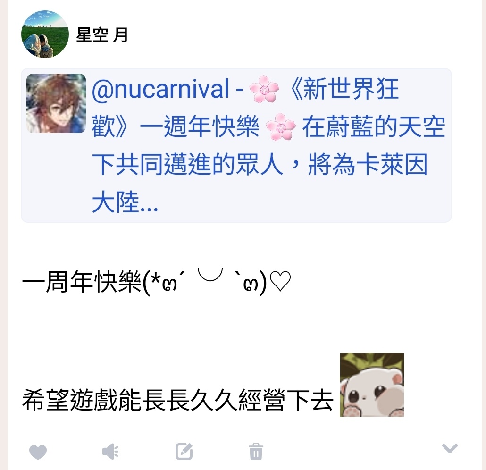Open the hamster emoticon image

372,385
